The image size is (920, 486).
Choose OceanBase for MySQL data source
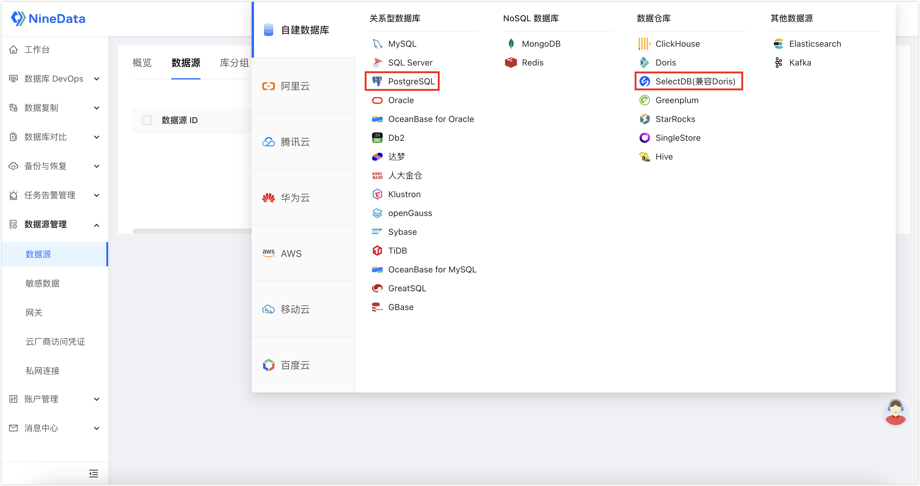tap(424, 270)
